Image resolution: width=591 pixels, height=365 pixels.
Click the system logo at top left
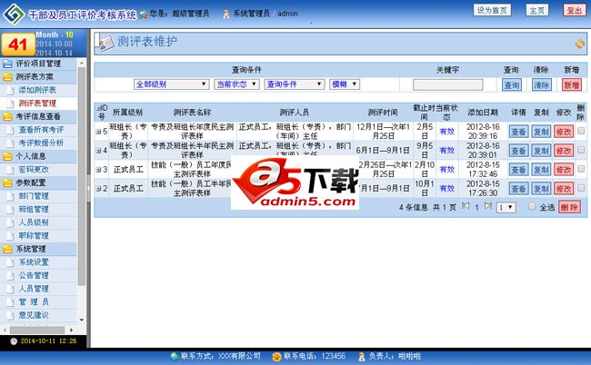click(x=14, y=14)
